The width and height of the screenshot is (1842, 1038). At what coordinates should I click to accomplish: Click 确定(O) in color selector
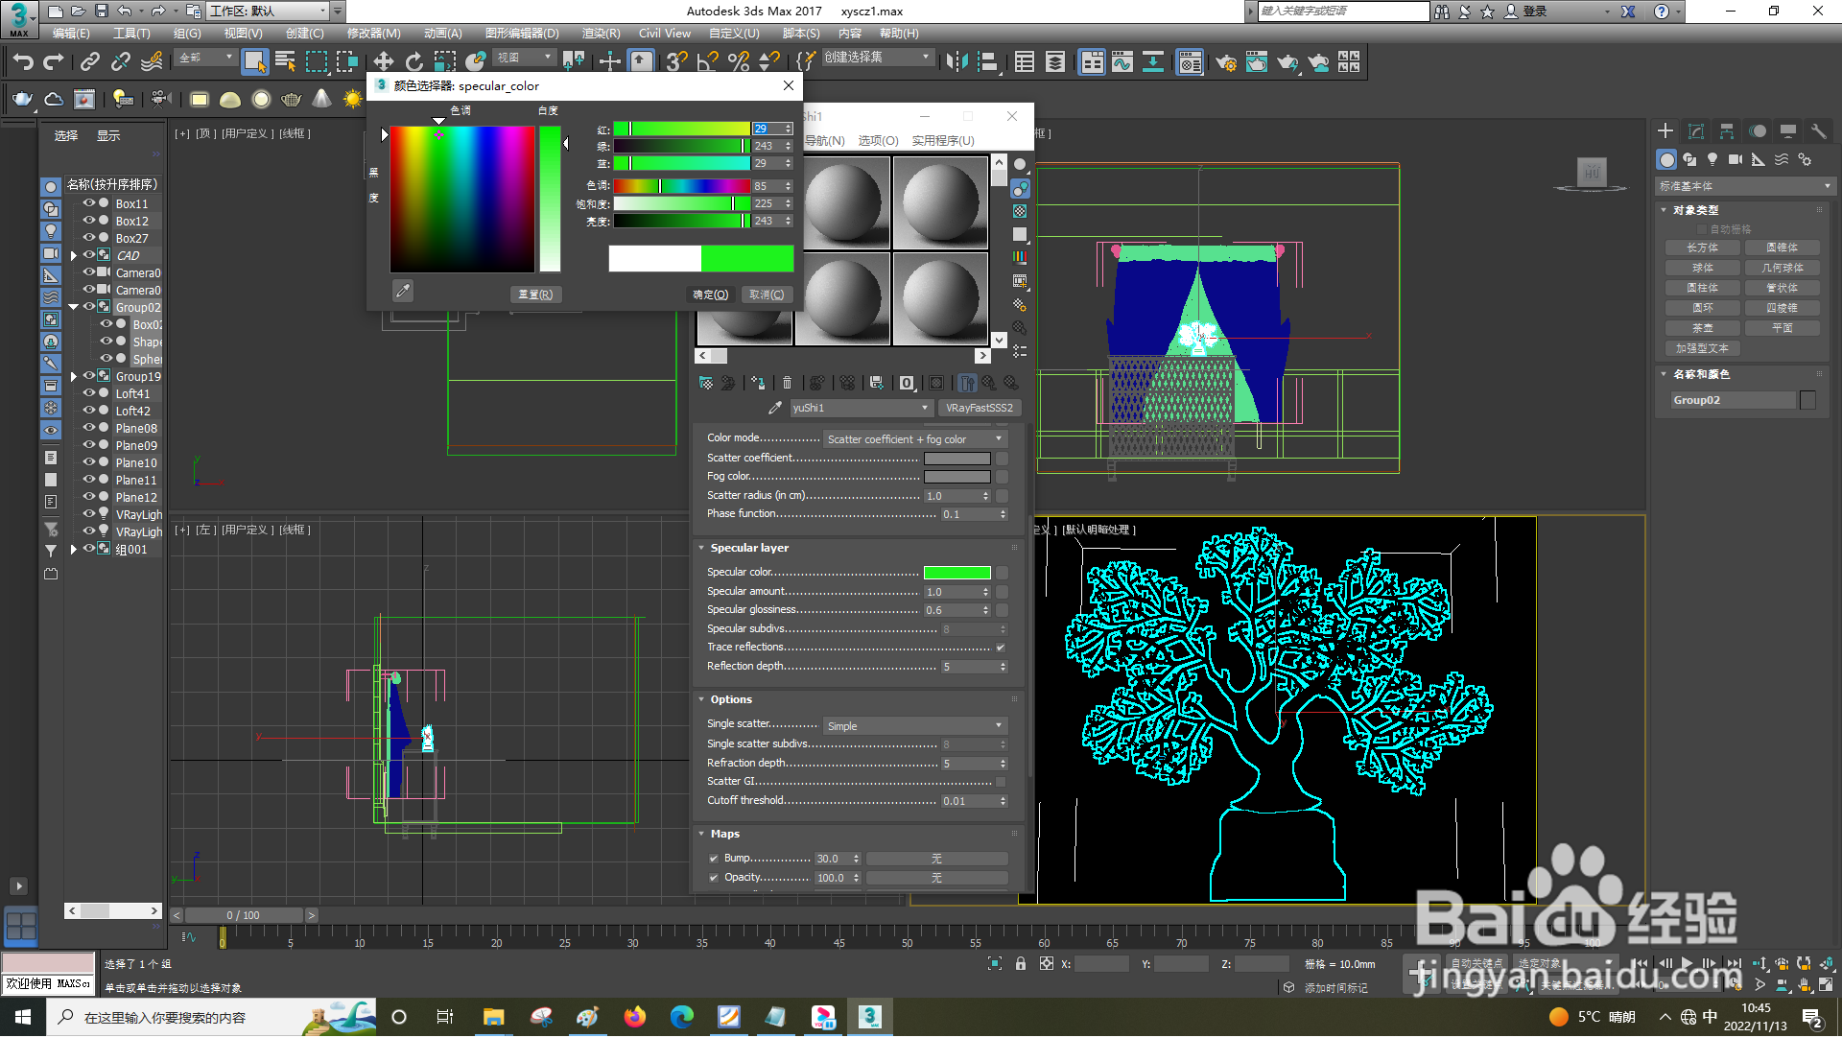pos(711,295)
